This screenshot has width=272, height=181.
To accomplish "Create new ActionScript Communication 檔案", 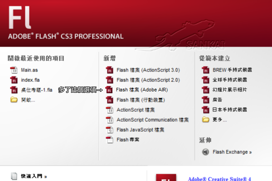I will pyautogui.click(x=153, y=120).
